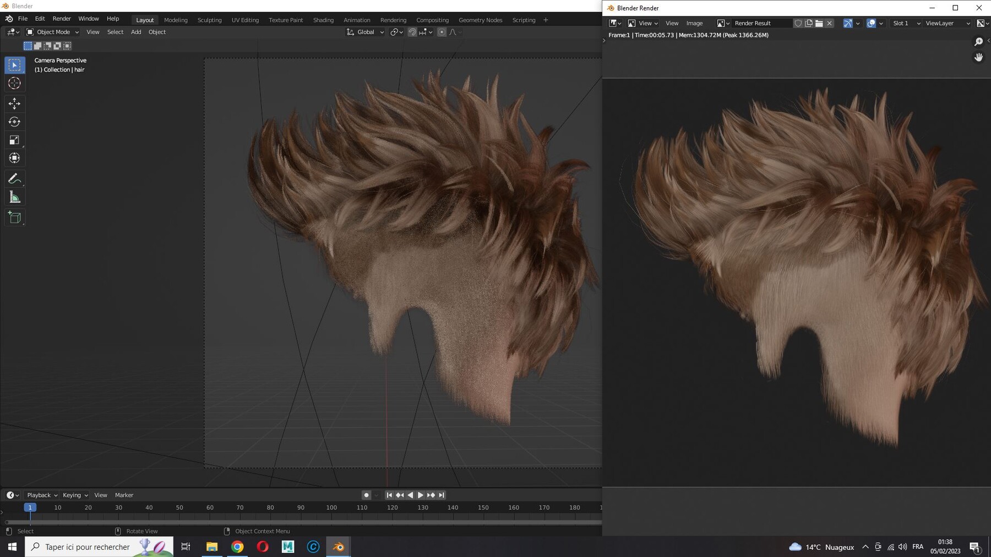Open the Render menu

coord(62,19)
